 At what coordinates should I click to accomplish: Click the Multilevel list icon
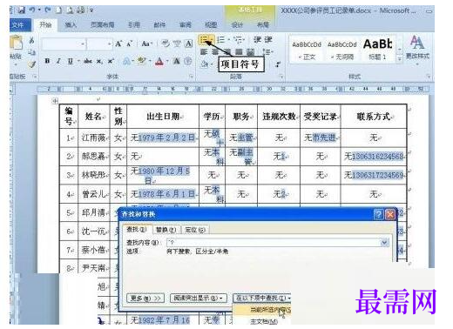pyautogui.click(x=239, y=40)
